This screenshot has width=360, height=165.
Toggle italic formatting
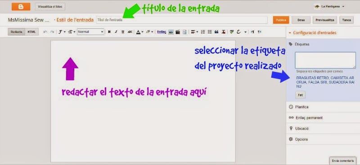(116, 32)
